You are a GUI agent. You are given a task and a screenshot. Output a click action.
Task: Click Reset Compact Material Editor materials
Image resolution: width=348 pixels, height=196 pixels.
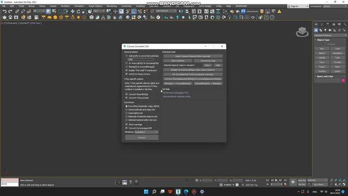[x=193, y=56]
